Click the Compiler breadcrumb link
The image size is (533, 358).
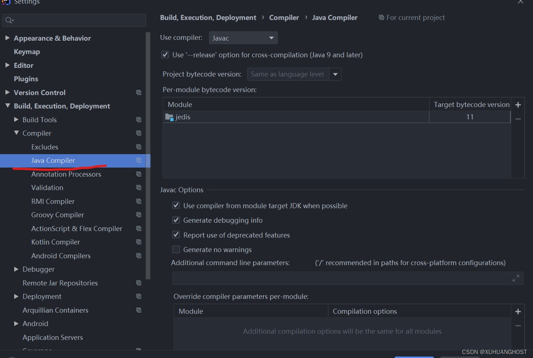tap(284, 18)
